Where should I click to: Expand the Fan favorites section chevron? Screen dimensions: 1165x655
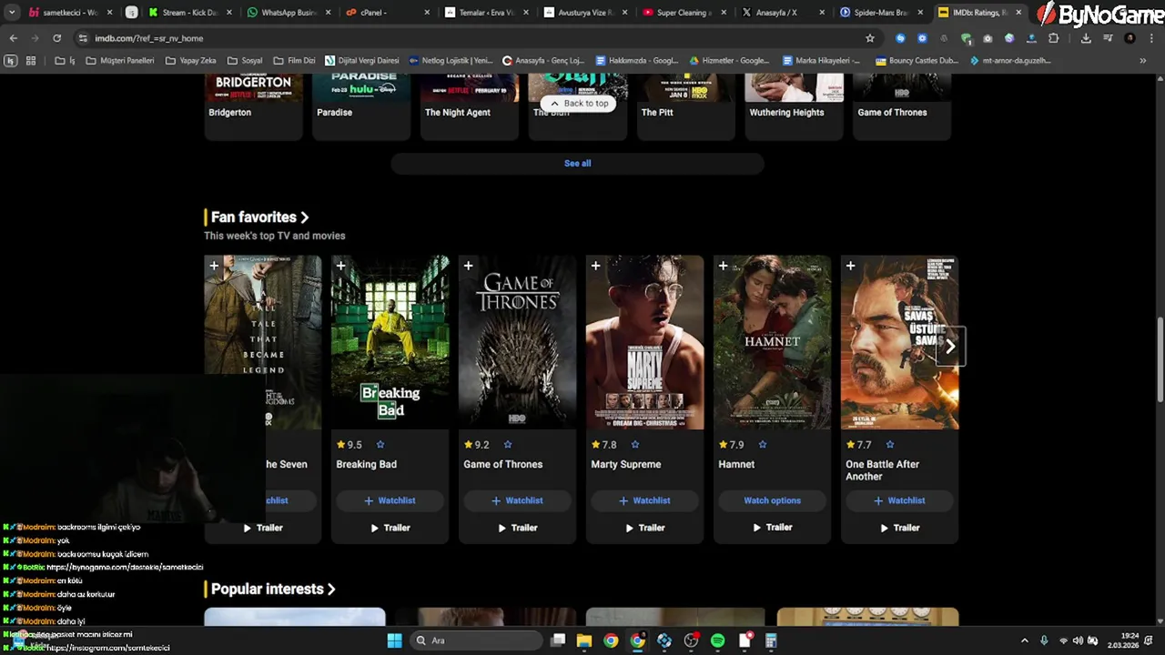(x=304, y=217)
